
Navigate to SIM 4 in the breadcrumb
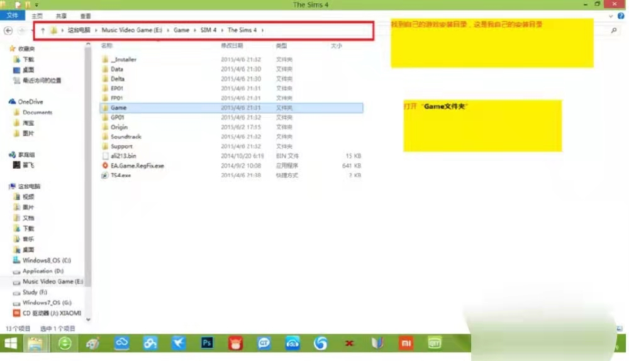coord(208,30)
